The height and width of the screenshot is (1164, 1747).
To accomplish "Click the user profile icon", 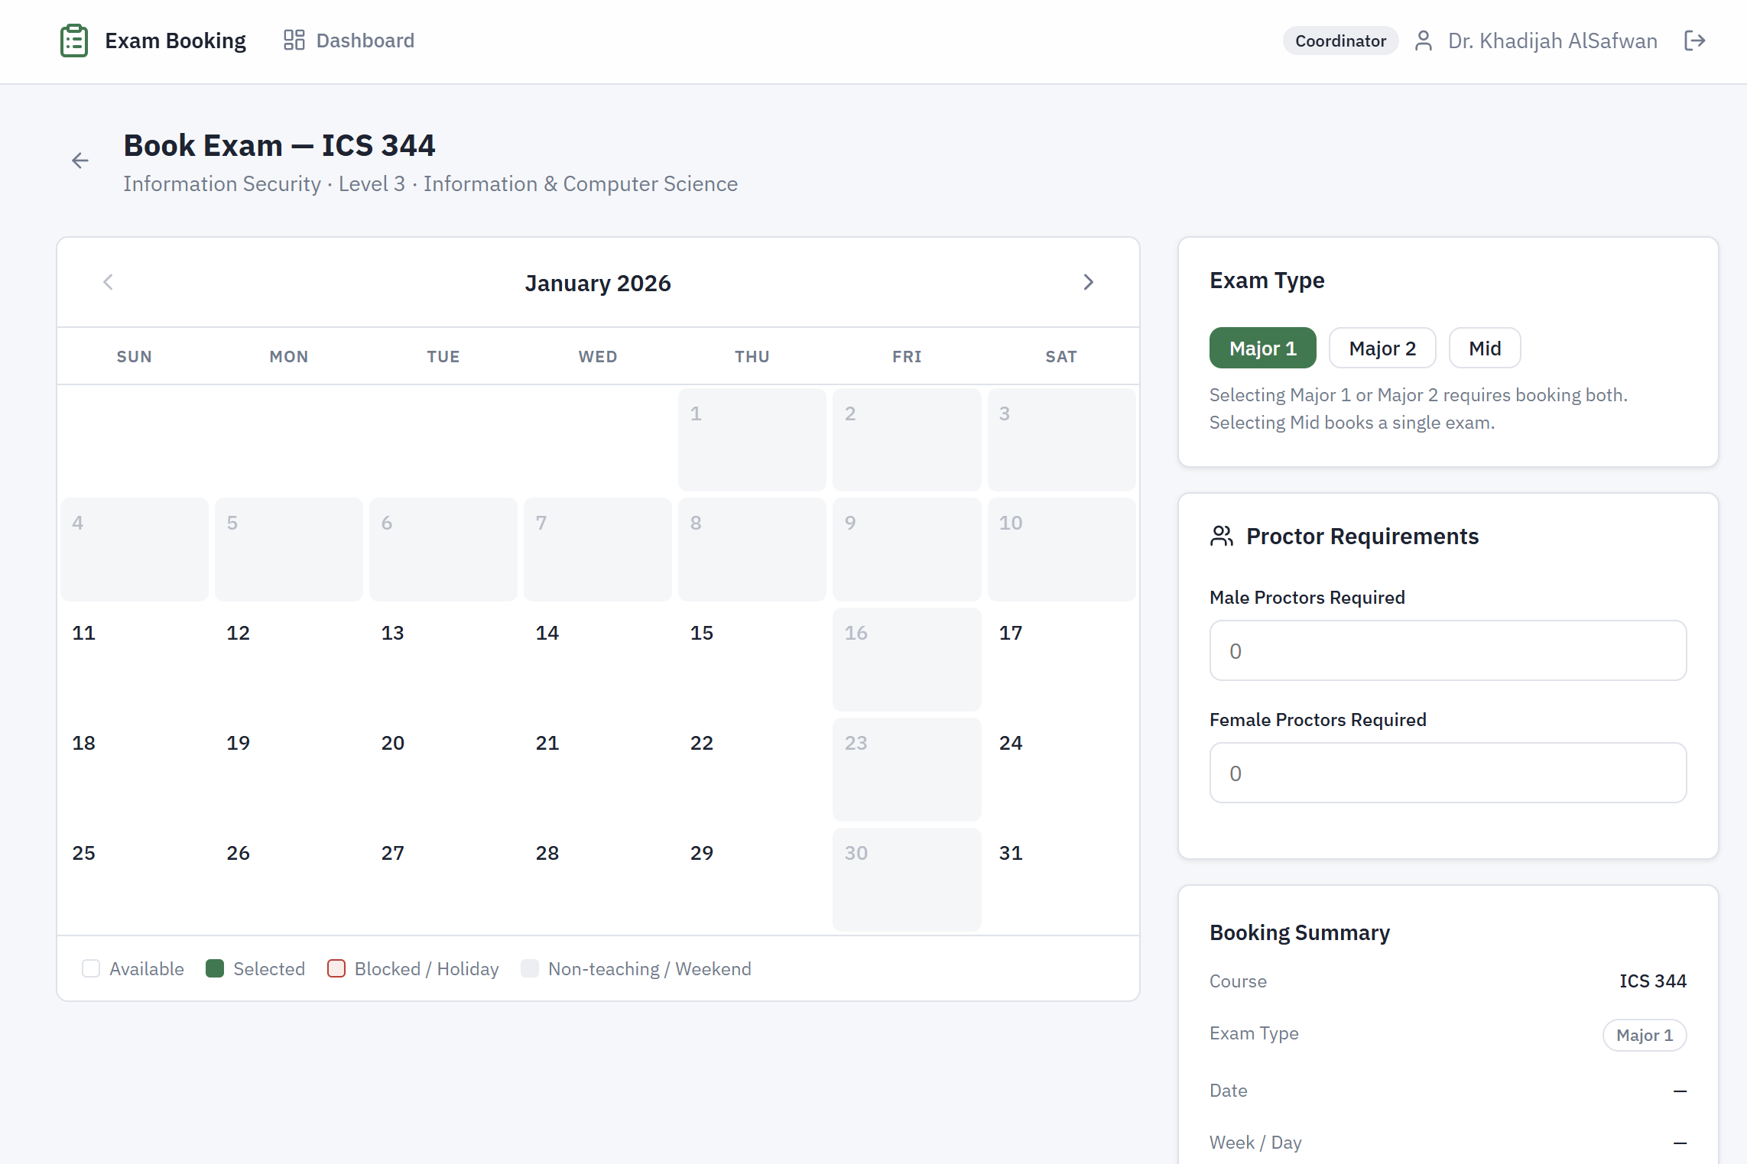I will (1424, 41).
